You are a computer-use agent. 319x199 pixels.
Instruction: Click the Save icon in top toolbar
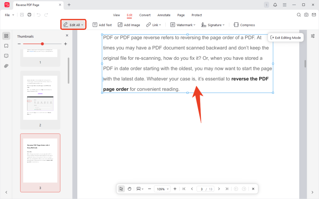pyautogui.click(x=22, y=15)
